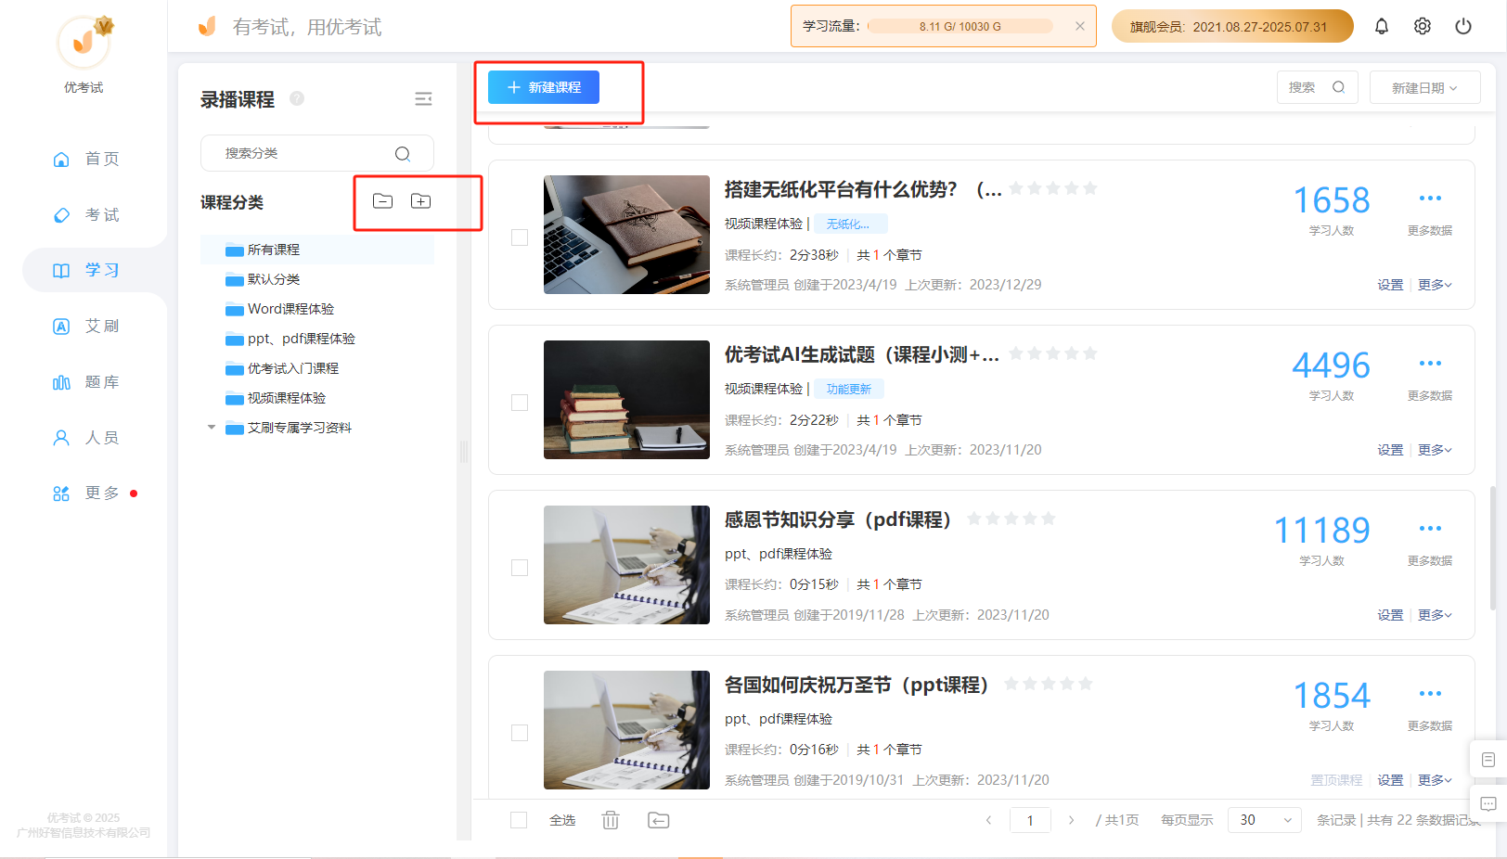Viewport: 1507px width, 859px height.
Task: Expand 更多 menu for 各国如何庆祝万圣节 course
Action: (1435, 780)
